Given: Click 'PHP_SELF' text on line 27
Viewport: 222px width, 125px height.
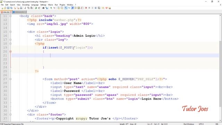Looking at the screenshot, I should click(146, 79).
